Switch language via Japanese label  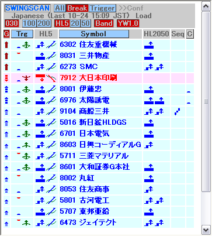(x=27, y=16)
